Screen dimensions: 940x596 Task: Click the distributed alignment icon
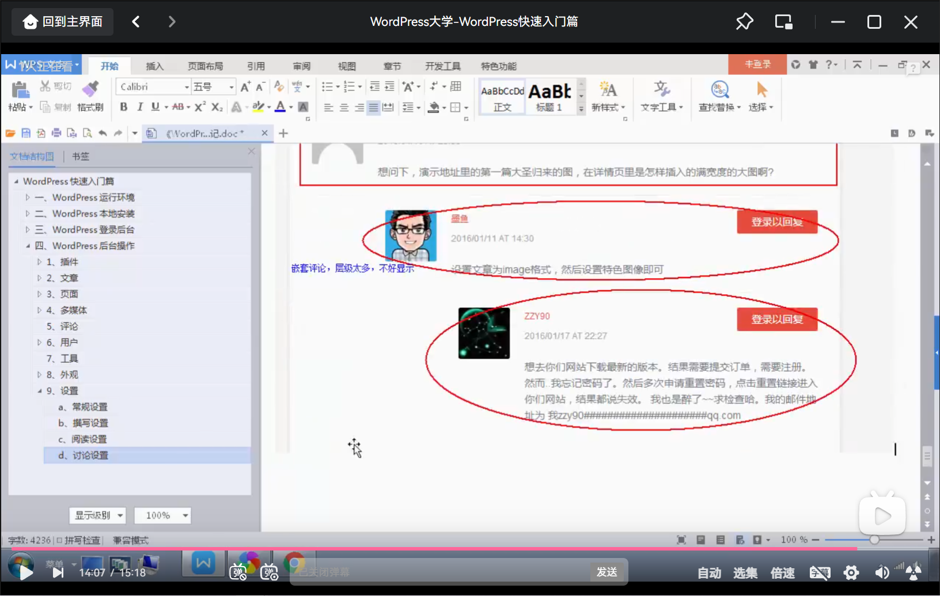(389, 107)
